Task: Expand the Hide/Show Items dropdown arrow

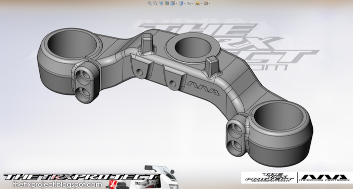Action: click(193, 3)
